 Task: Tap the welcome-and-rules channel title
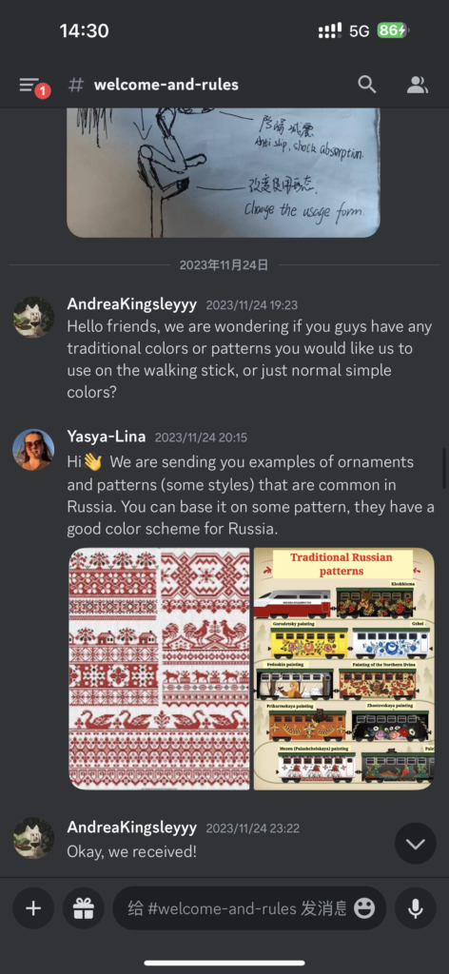click(x=166, y=85)
